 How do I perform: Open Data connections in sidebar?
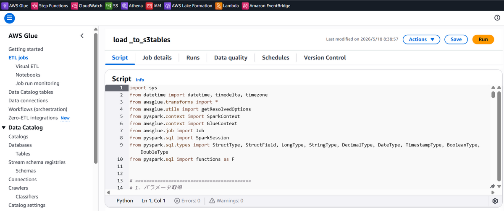click(x=28, y=100)
